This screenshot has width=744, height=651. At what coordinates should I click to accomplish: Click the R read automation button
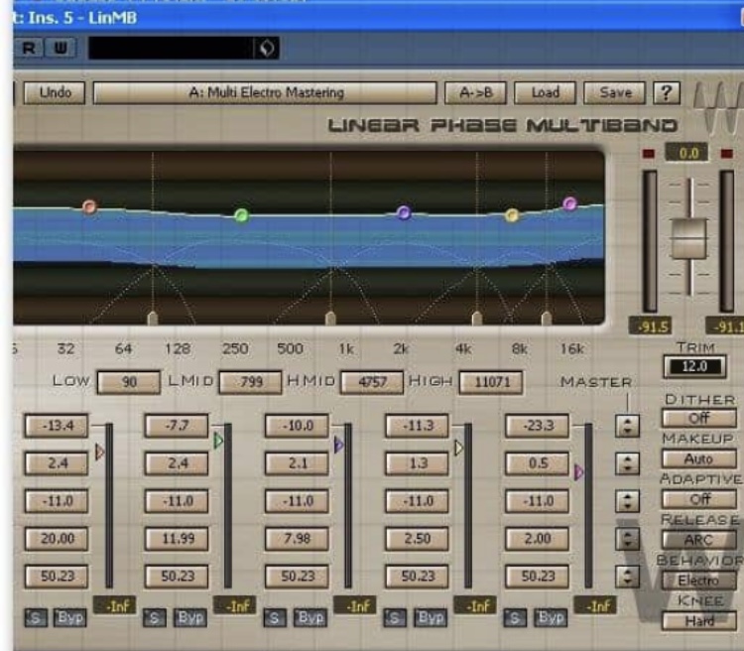29,48
